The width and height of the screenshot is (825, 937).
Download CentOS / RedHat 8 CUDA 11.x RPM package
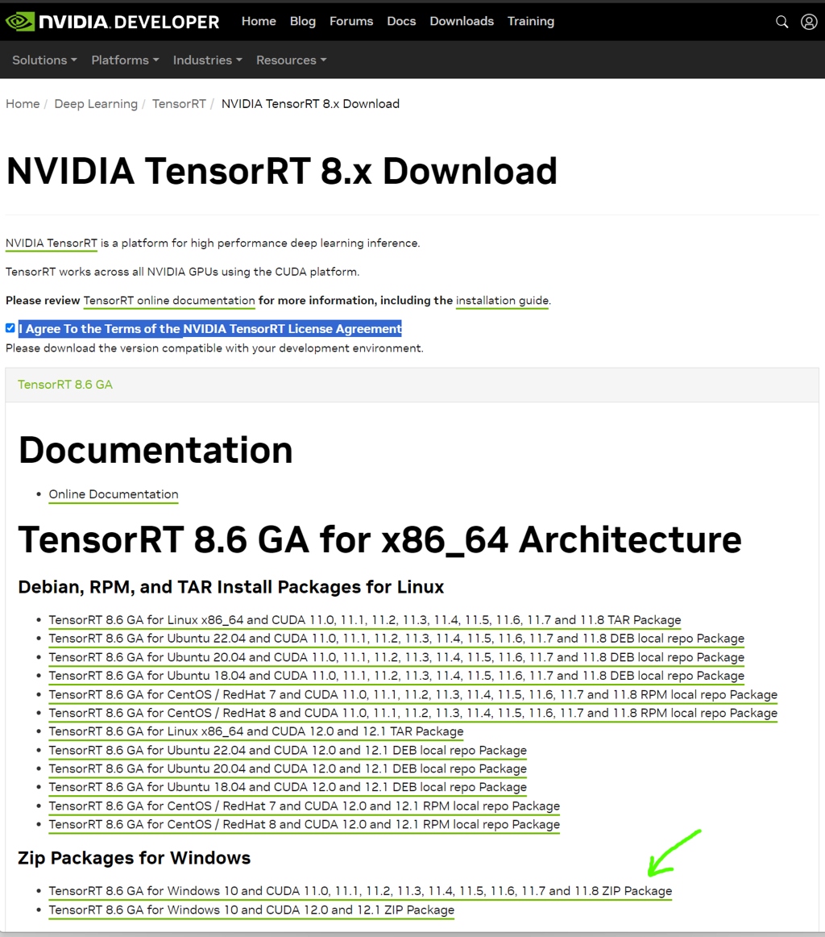pos(413,713)
